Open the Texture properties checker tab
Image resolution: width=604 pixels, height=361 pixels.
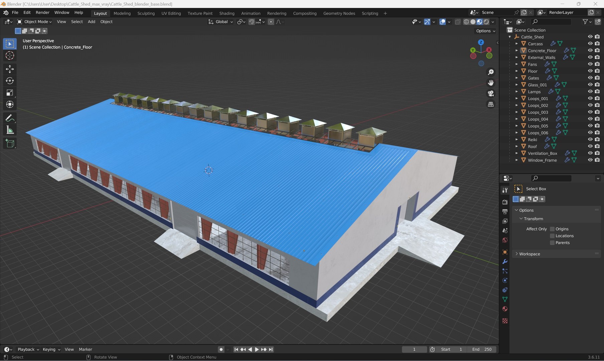point(505,321)
